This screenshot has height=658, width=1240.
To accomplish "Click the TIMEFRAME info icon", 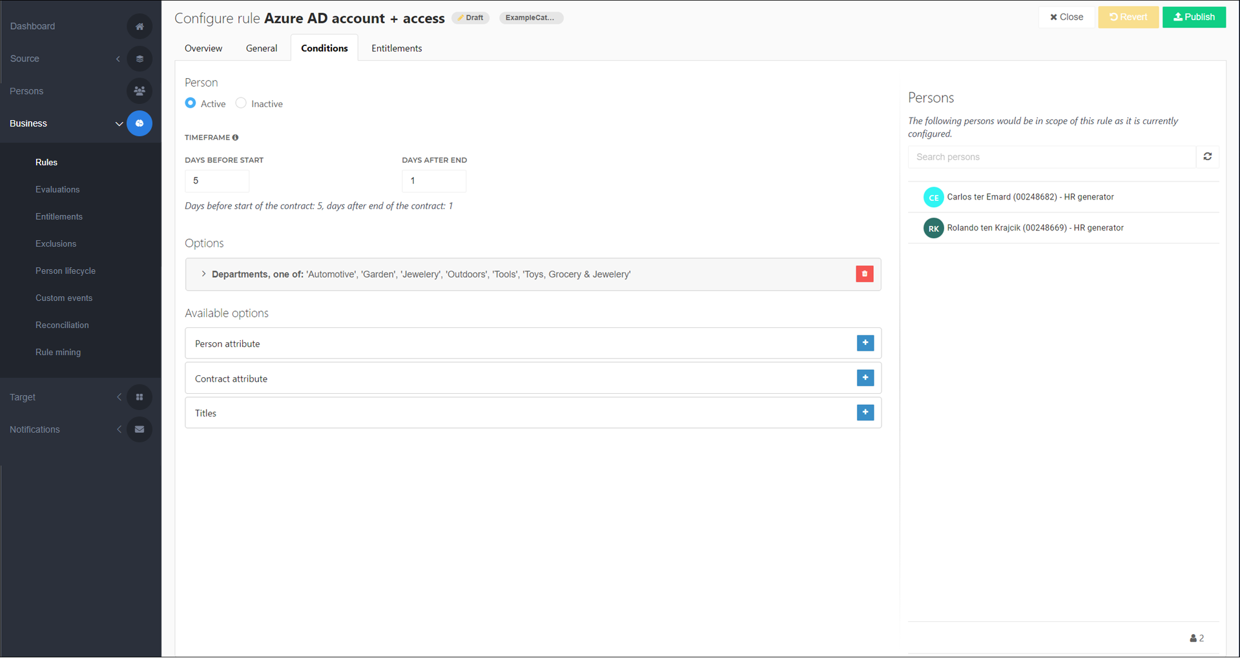I will (x=236, y=138).
